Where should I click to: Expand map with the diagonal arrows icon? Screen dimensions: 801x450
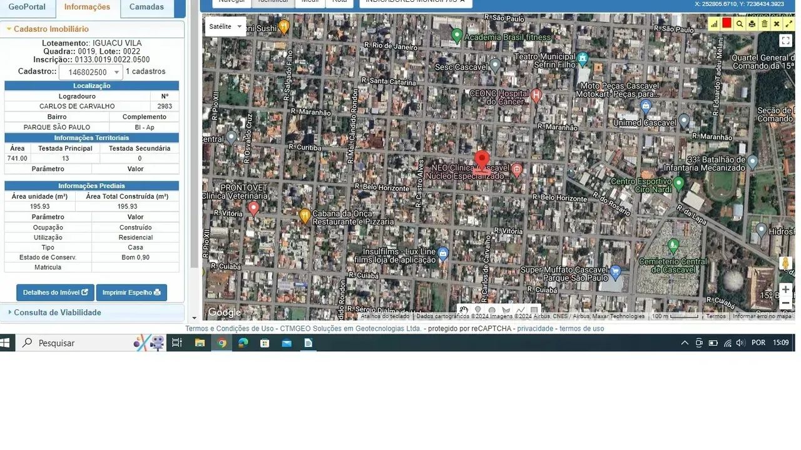[x=789, y=24]
